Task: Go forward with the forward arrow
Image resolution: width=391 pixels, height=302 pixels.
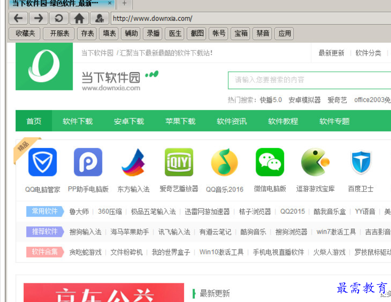Action: click(x=38, y=18)
